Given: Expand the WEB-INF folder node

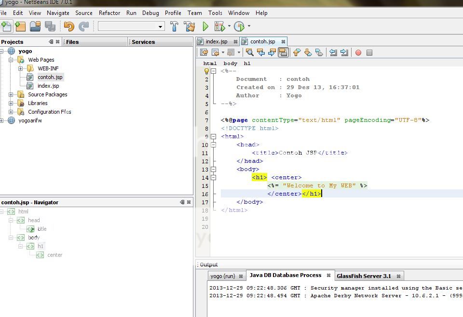Looking at the screenshot, I should coord(20,68).
